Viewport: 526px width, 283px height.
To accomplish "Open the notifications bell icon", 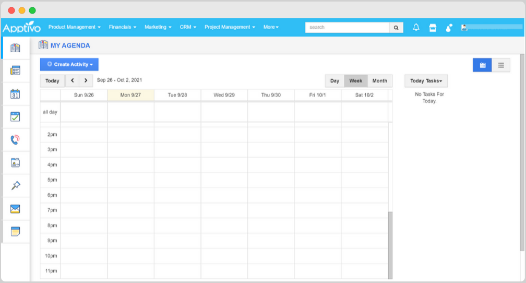I will click(x=416, y=28).
